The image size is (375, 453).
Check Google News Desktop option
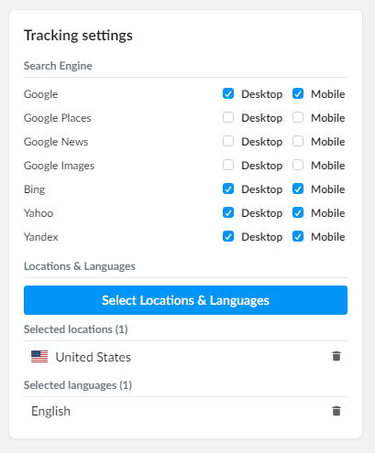[228, 141]
